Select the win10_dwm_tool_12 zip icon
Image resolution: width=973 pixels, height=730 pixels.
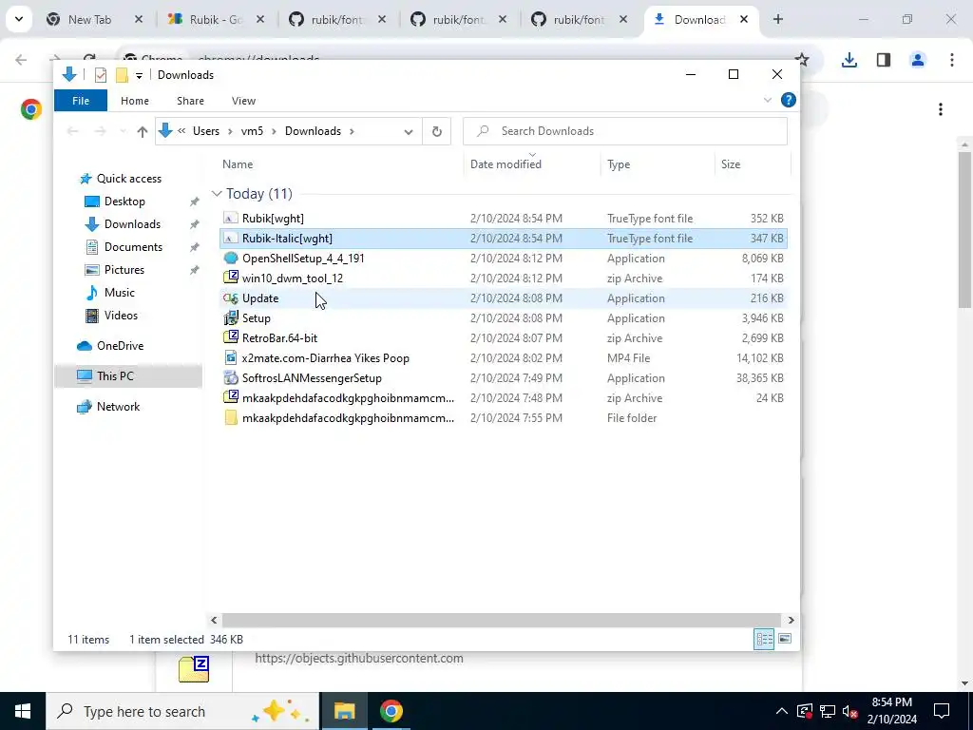[230, 279]
